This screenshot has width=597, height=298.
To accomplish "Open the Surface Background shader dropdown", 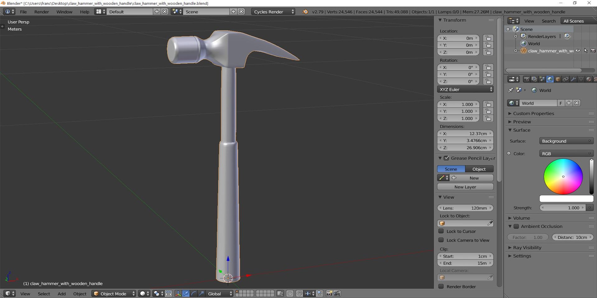I will pos(566,141).
